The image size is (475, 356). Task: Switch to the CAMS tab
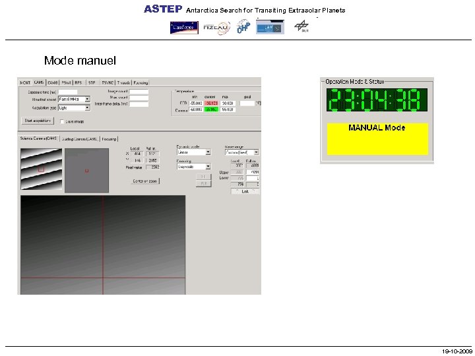click(x=39, y=82)
